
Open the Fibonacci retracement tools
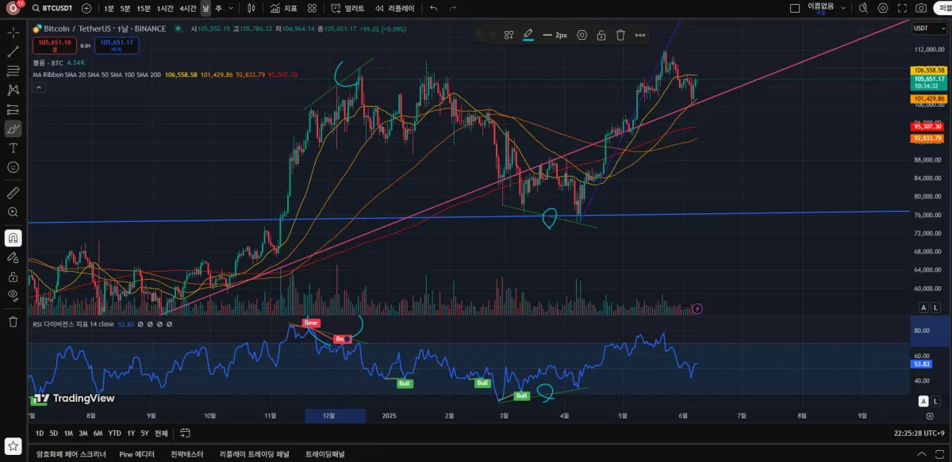[13, 71]
